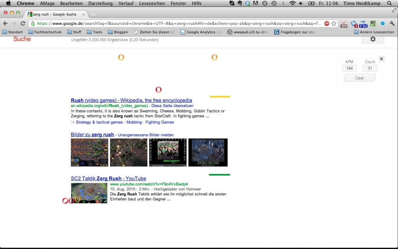This screenshot has height=249, width=398.
Task: Open the Google Analytics bookmark
Action: [x=201, y=32]
